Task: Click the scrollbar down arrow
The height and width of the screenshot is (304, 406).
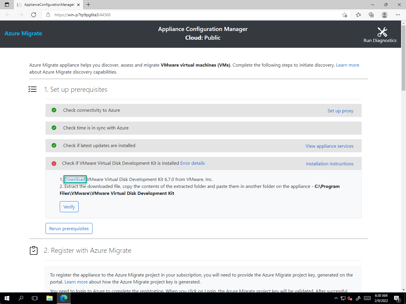Action: pyautogui.click(x=403, y=290)
